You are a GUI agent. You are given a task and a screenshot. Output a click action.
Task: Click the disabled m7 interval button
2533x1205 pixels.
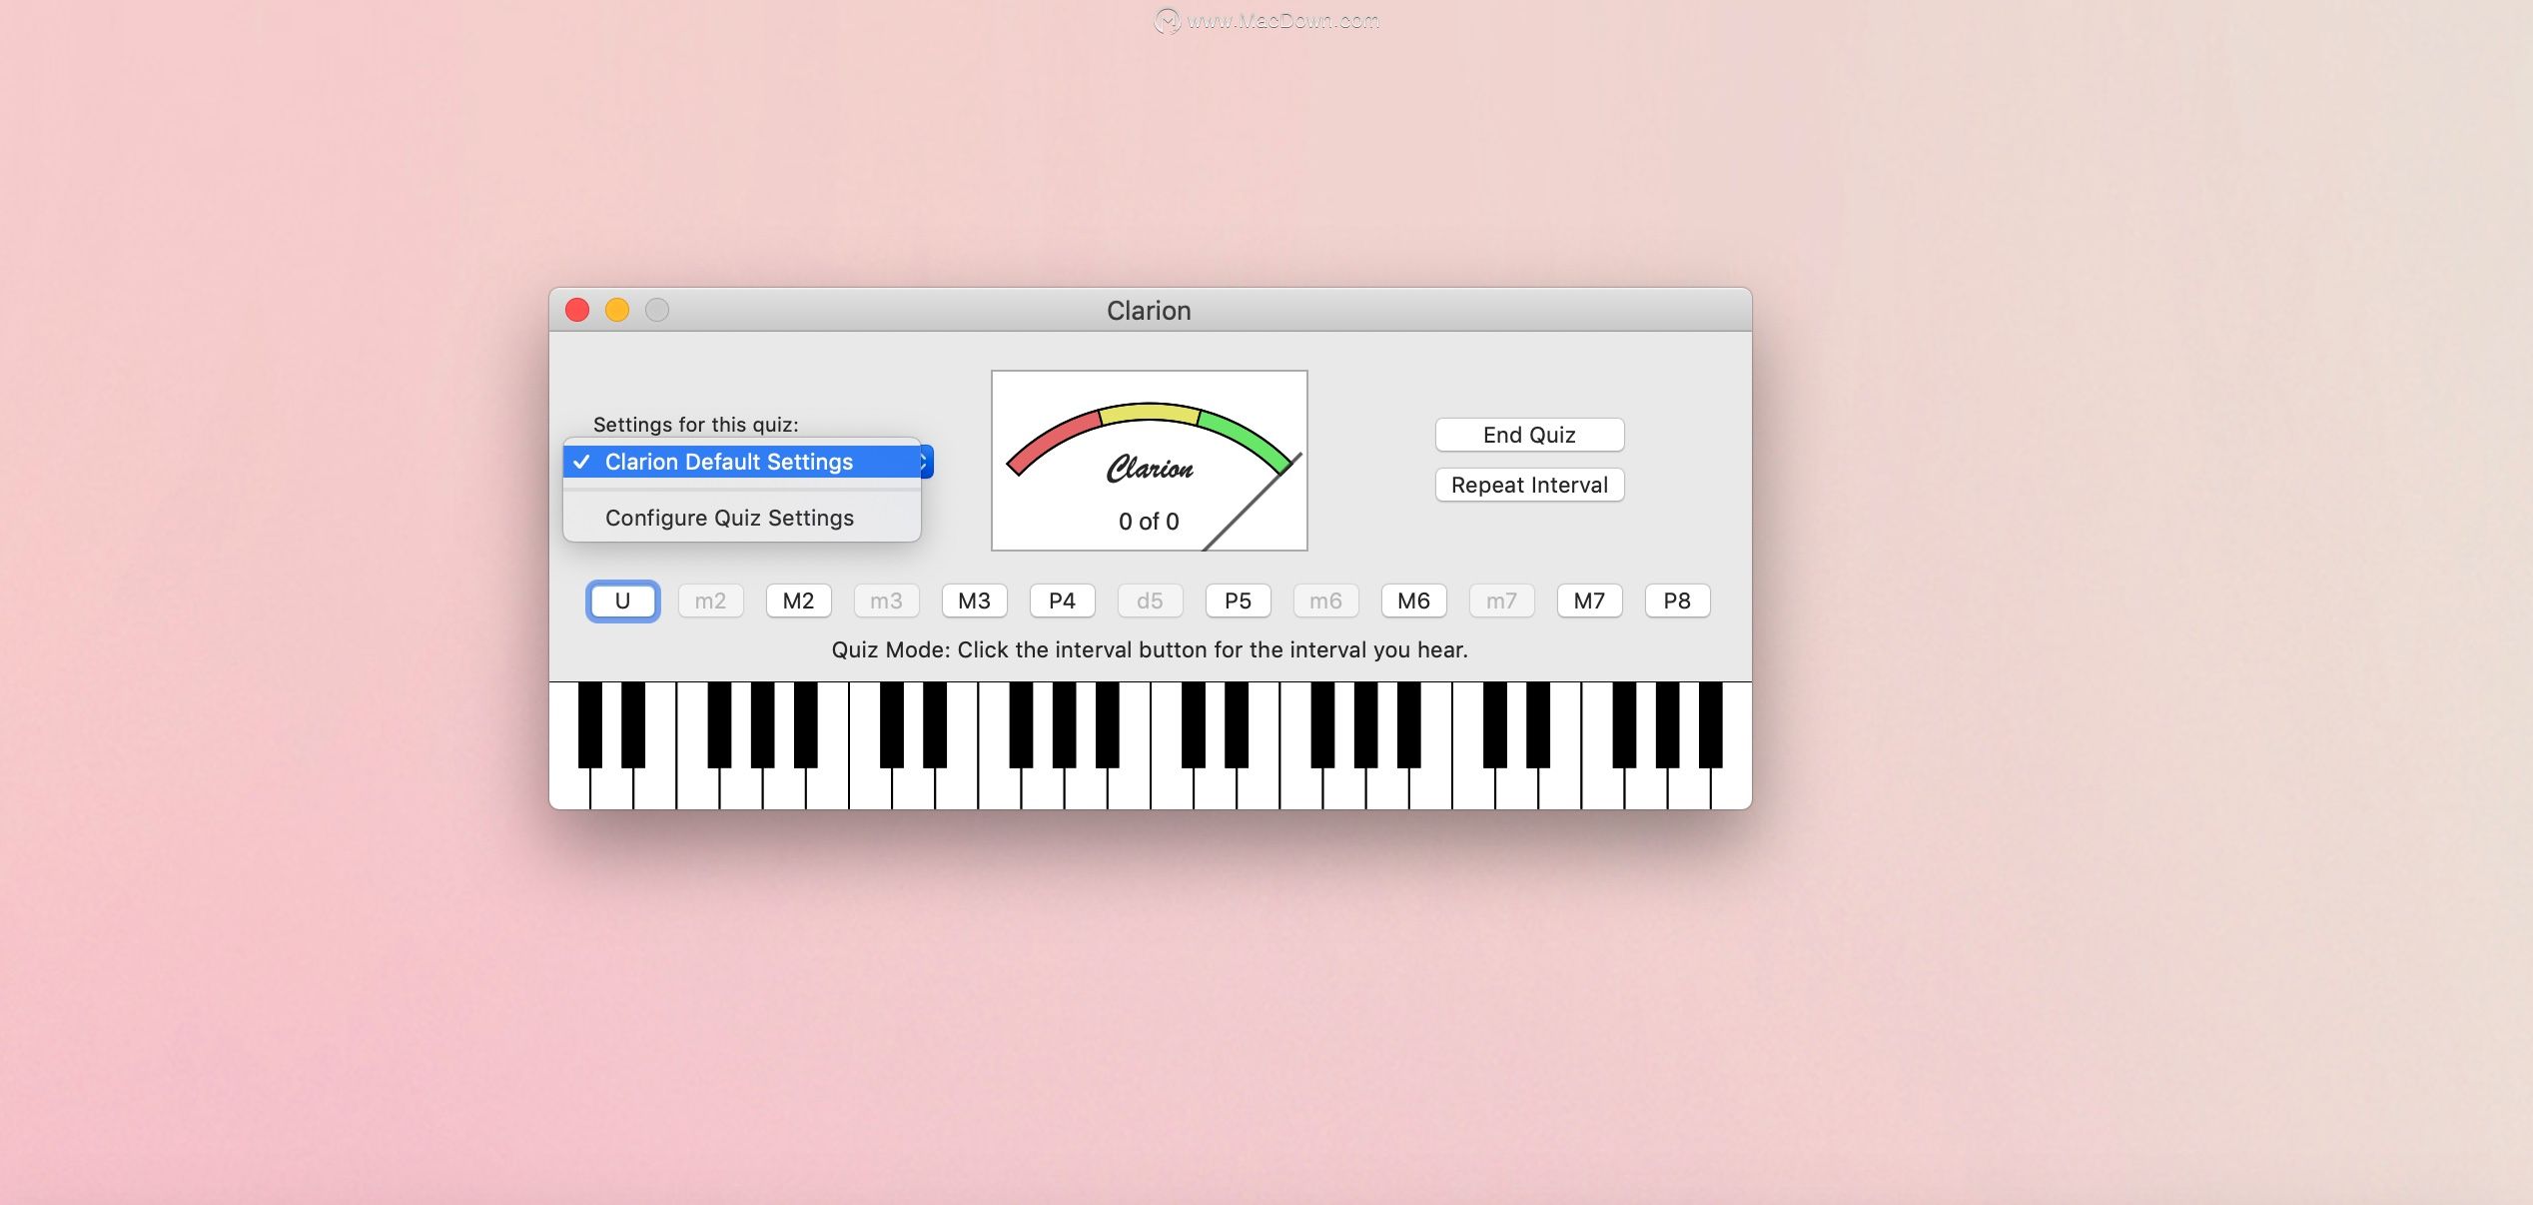[1501, 601]
